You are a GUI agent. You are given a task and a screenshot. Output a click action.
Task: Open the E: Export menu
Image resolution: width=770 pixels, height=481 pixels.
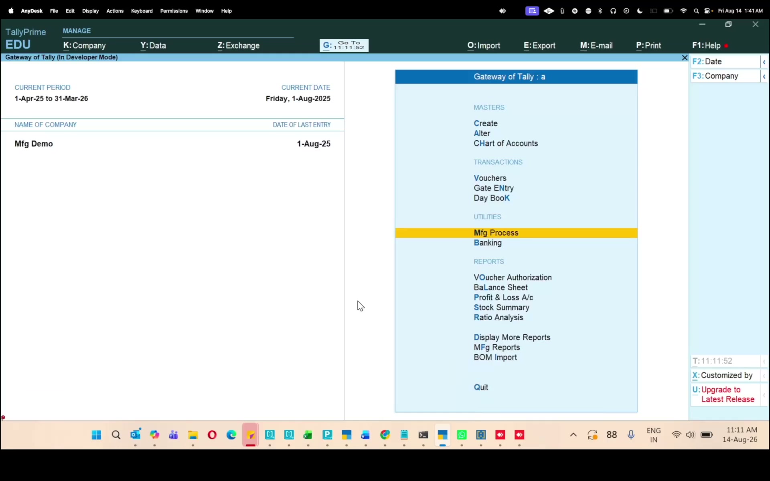point(539,46)
